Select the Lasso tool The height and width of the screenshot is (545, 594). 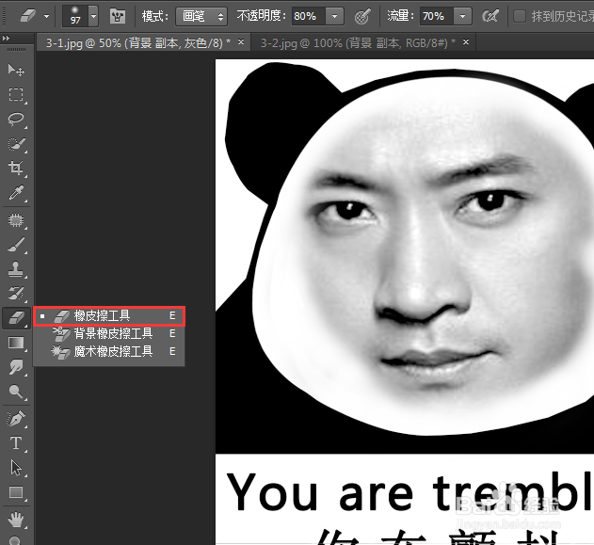point(16,120)
